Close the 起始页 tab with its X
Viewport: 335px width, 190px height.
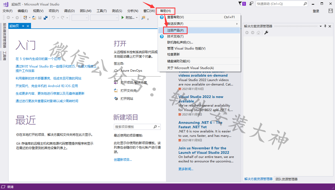[28, 26]
